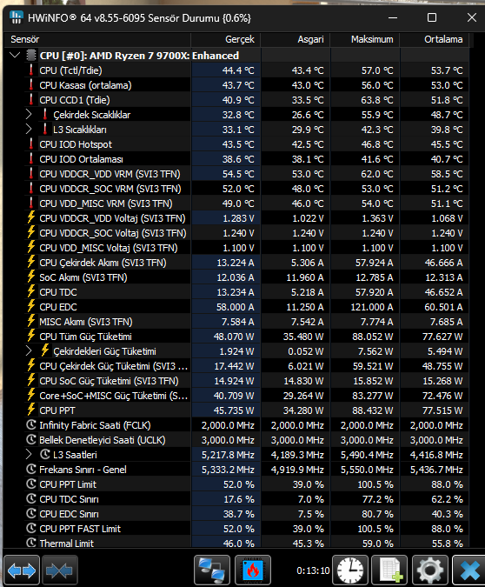485x587 pixels.
Task: Expand the L3 Sıcaklıkları row
Action: tap(29, 130)
